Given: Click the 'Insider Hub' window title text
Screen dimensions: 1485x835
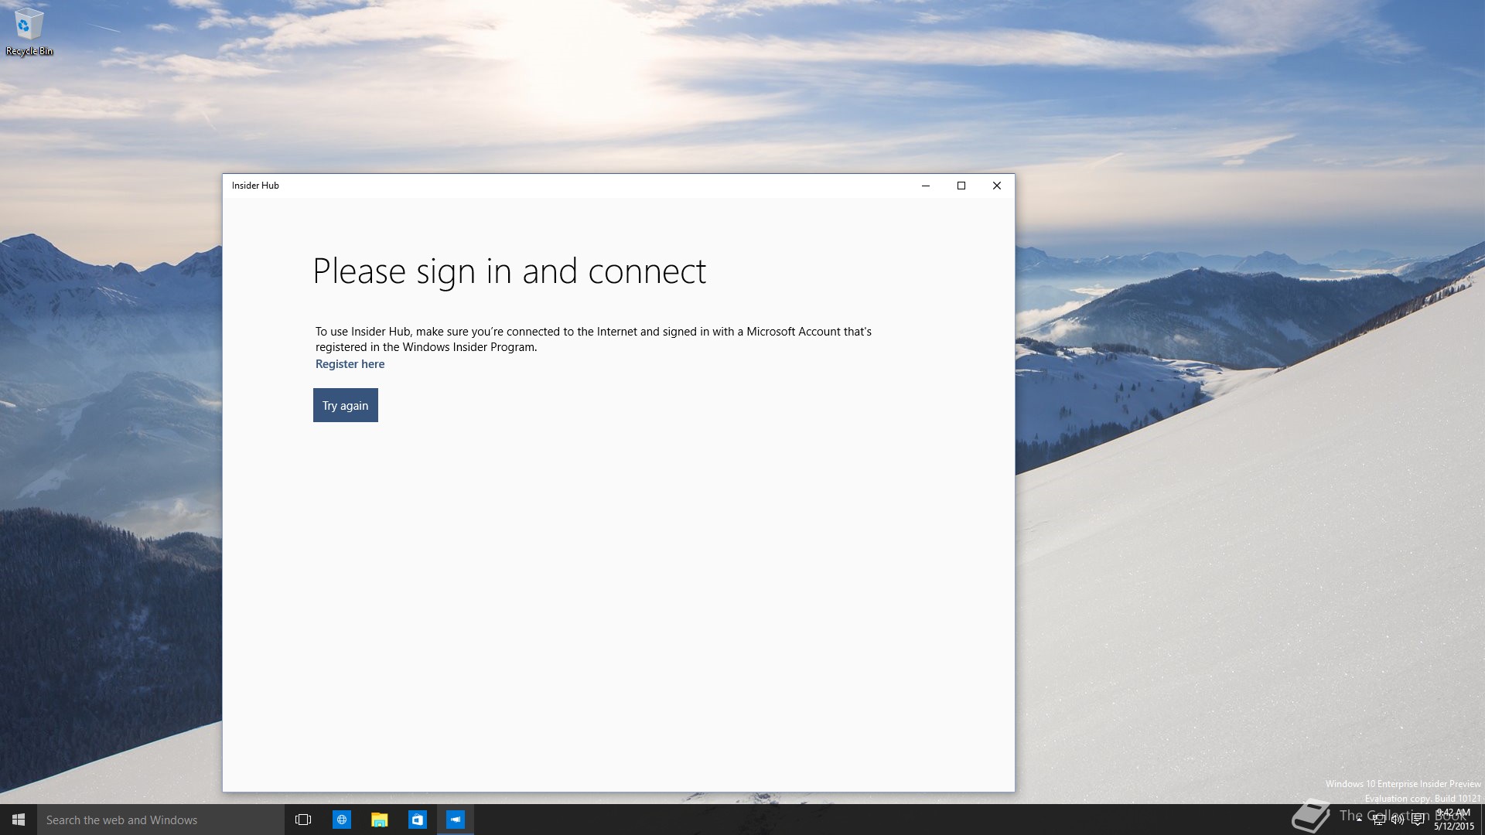Looking at the screenshot, I should click(x=255, y=186).
